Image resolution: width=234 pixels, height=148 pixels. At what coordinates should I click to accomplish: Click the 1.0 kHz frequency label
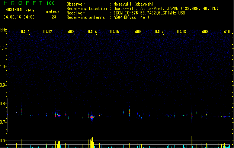(x=3, y=67)
